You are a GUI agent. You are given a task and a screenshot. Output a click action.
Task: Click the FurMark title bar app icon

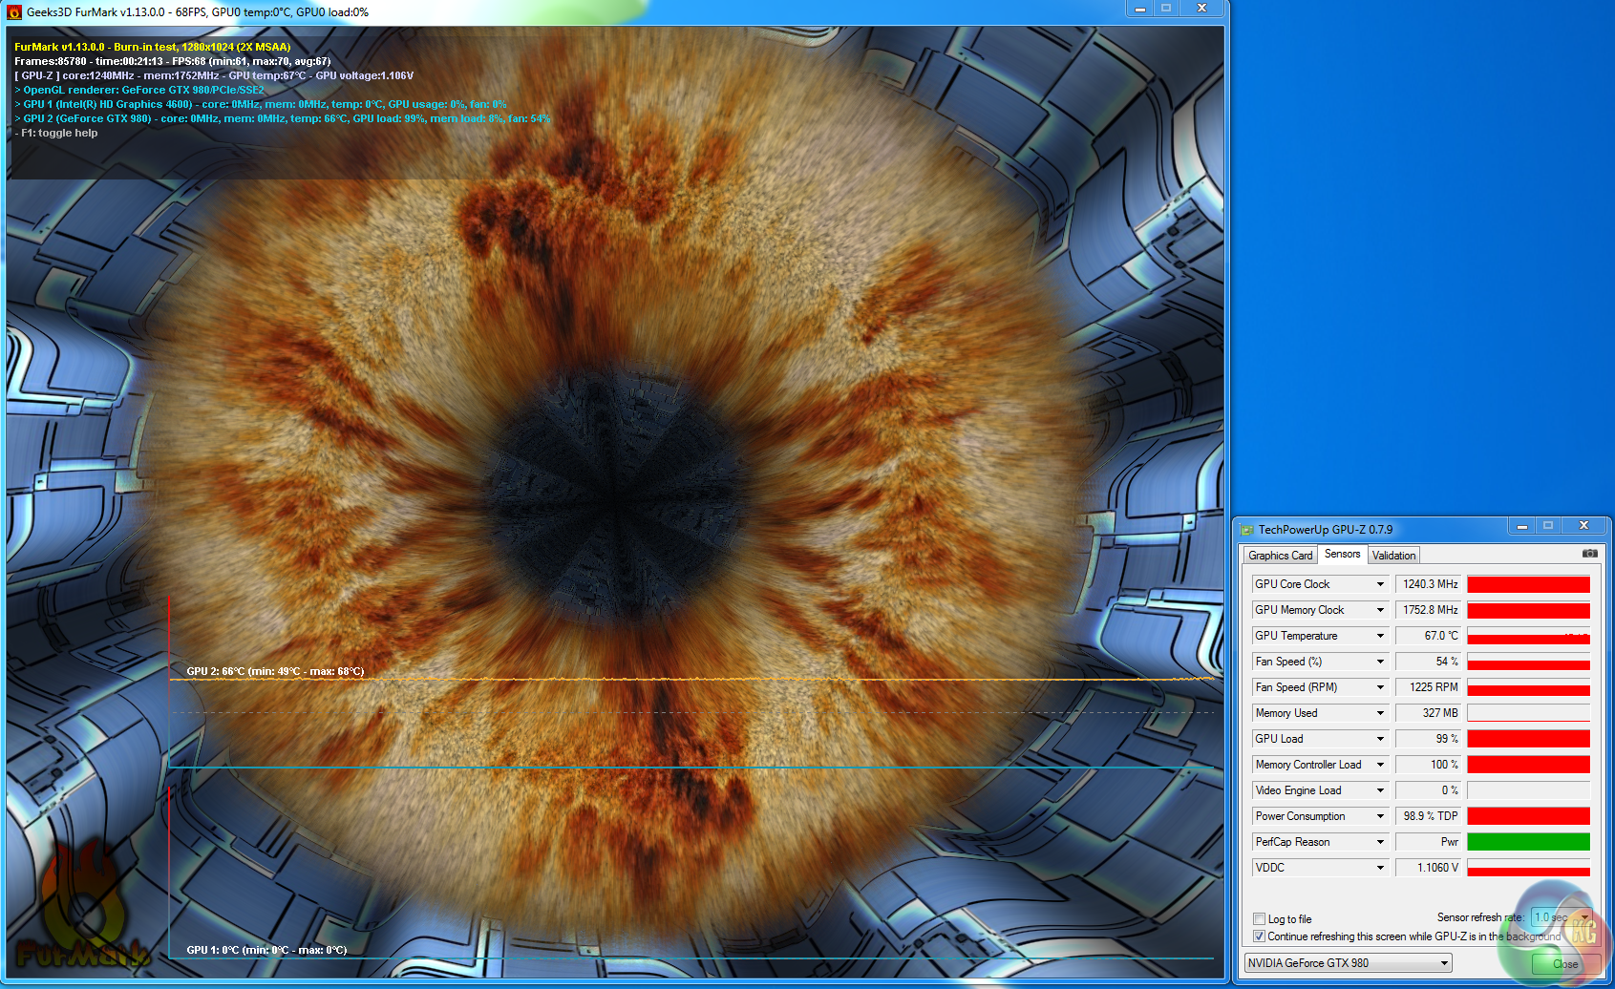pos(14,12)
